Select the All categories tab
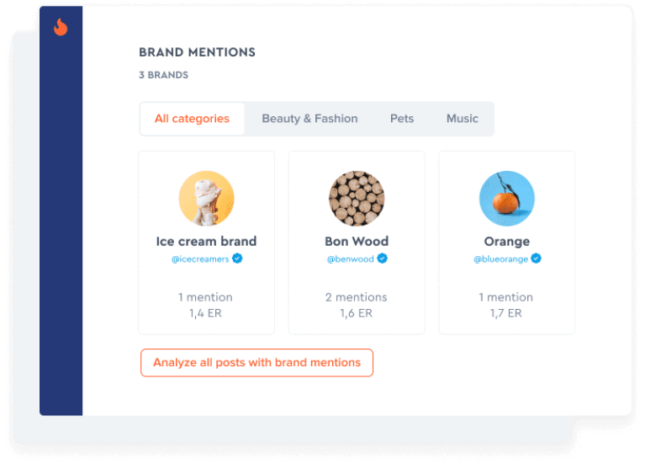This screenshot has height=464, width=645. tap(192, 119)
